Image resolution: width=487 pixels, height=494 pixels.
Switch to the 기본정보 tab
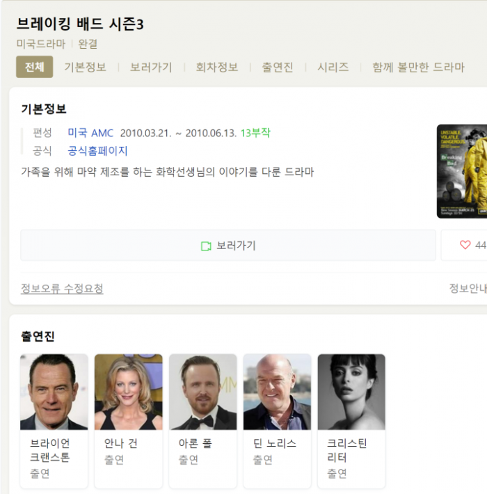85,67
